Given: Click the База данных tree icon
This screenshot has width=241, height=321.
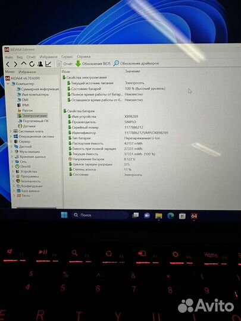Looking at the screenshot, I should point(19,191).
